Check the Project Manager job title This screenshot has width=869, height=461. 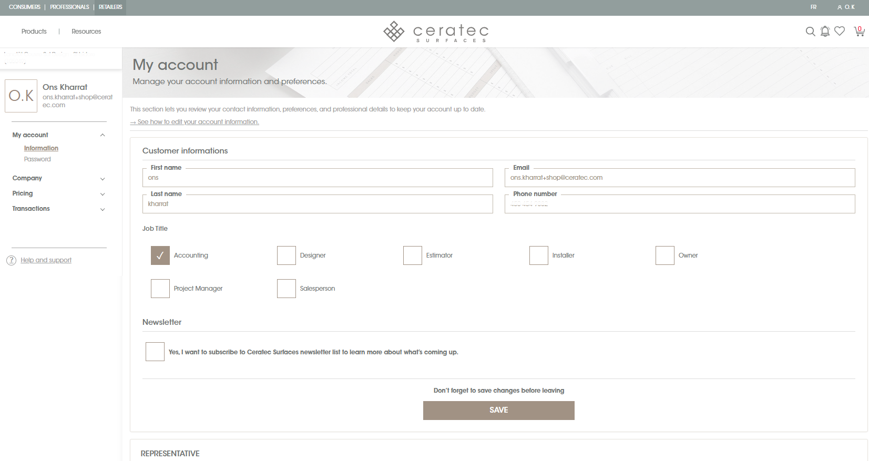(x=160, y=289)
